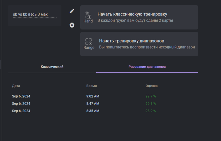Image resolution: width=221 pixels, height=141 pixels.
Task: Start range training via "Начать тренировку диапазонов"
Action: point(131,41)
